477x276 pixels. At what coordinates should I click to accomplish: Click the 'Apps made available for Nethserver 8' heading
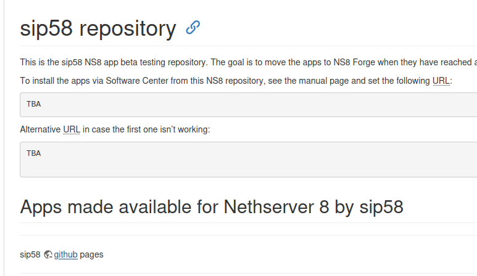[212, 206]
